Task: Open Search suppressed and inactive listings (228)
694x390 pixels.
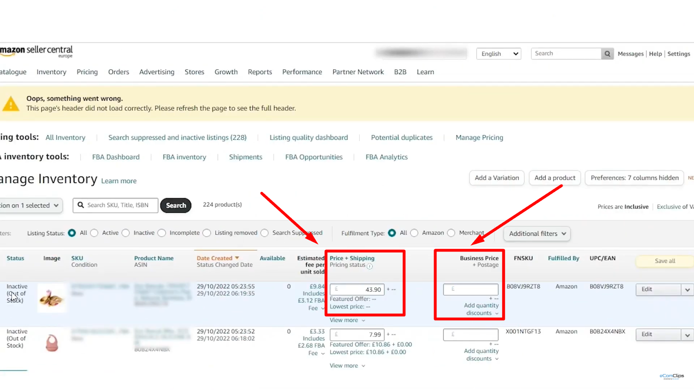Action: (x=177, y=137)
